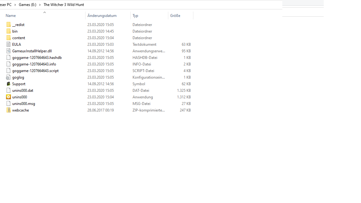The width and height of the screenshot is (361, 203).
Task: Click the goggame-1207664643.hashdb file icon
Action: click(8, 58)
